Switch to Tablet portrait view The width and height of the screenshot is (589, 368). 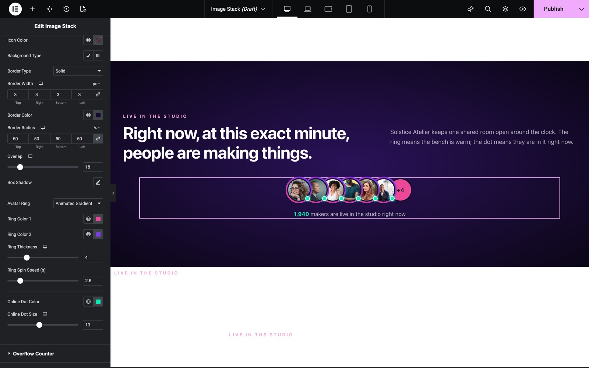(349, 9)
